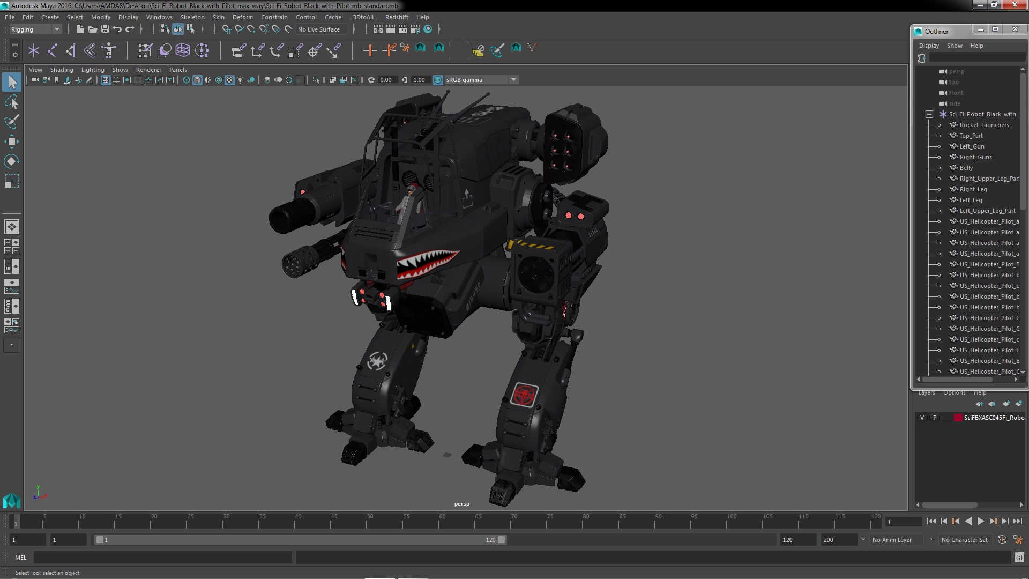Viewport: 1029px width, 579px height.
Task: Click the MEL command language label
Action: tap(20, 558)
